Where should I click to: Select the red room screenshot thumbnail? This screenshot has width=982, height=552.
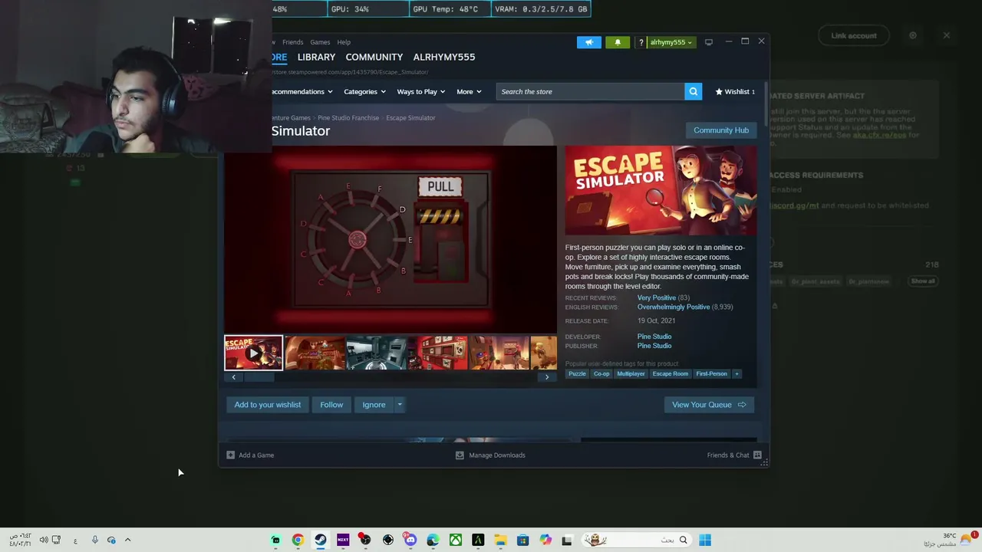(x=437, y=353)
